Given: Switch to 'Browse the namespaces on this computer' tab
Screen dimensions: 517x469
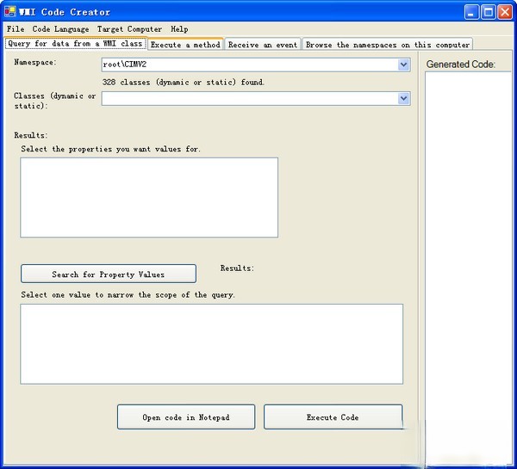Looking at the screenshot, I should pyautogui.click(x=388, y=45).
